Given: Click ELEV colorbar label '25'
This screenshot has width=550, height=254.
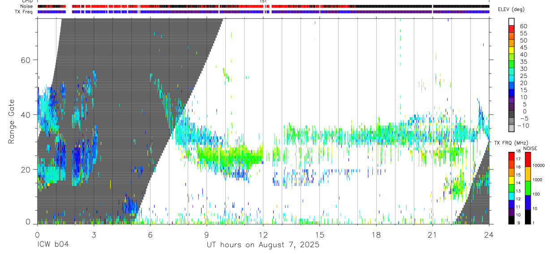Looking at the screenshot, I should point(523,76).
